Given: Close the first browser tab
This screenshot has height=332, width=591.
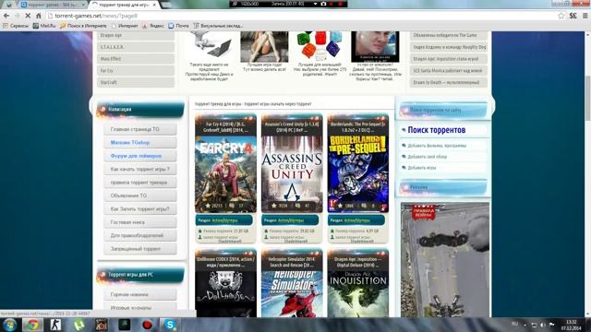Looking at the screenshot, I should [83, 5].
